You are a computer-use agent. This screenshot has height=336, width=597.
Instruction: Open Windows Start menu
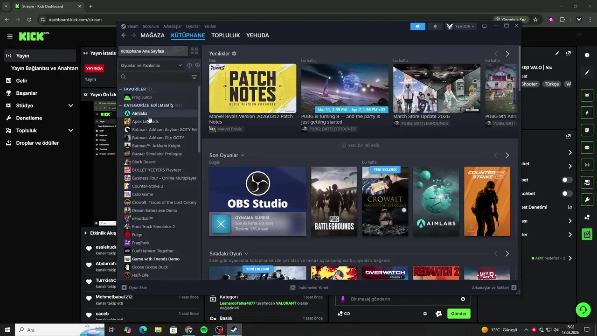coord(7,330)
